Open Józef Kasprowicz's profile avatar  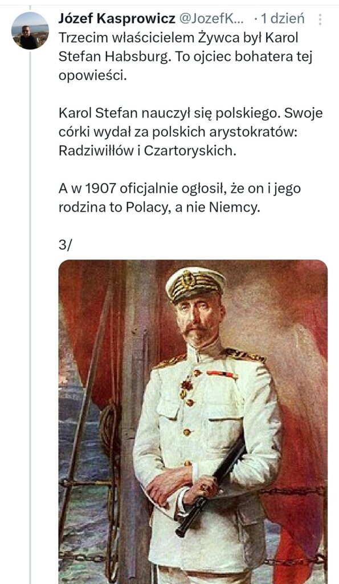click(x=30, y=31)
